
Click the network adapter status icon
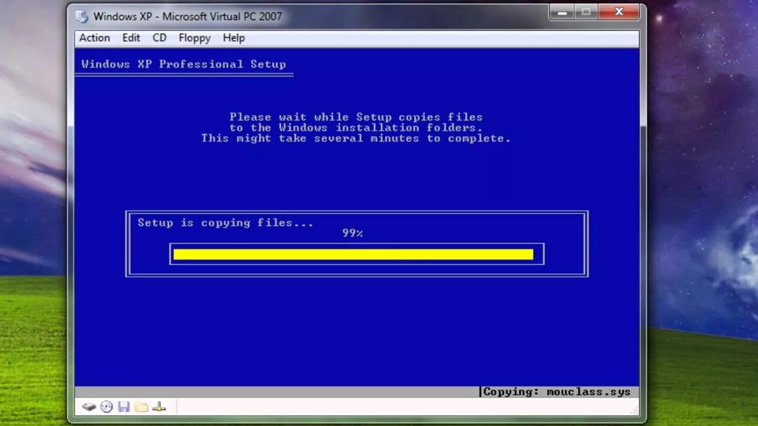[159, 406]
